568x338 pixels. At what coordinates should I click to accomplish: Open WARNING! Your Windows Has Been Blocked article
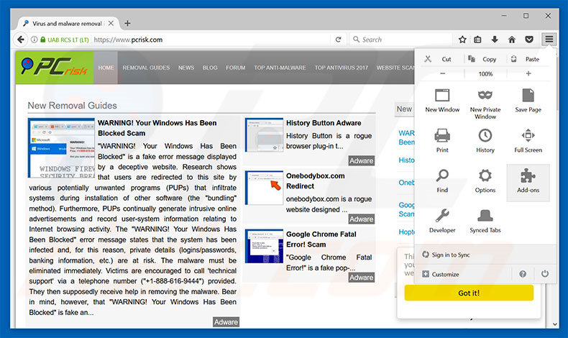coord(157,128)
